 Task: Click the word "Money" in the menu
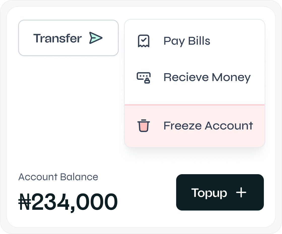pyautogui.click(x=231, y=77)
